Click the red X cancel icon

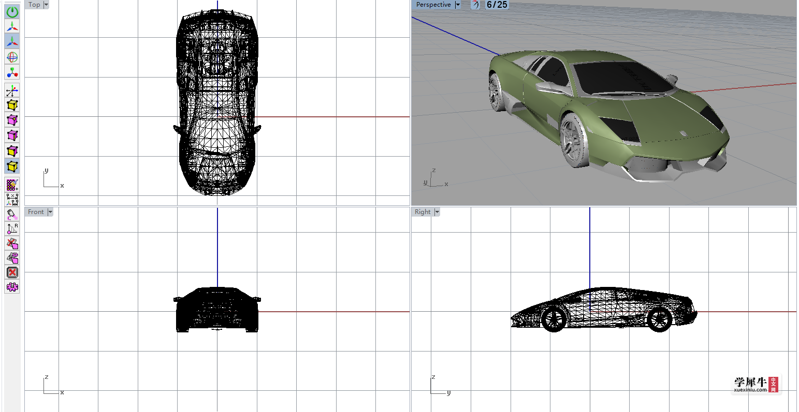pyautogui.click(x=12, y=272)
